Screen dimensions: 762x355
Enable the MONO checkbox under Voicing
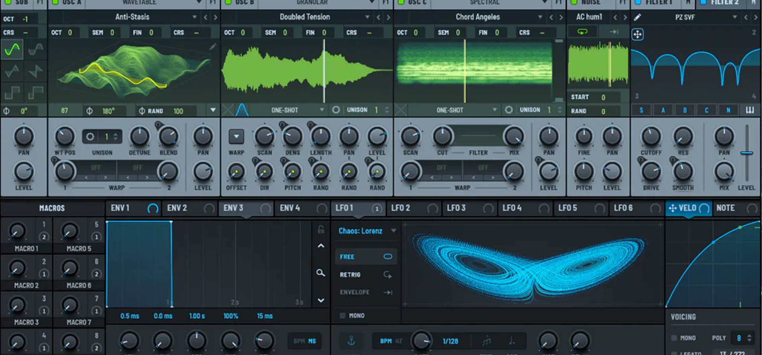[x=673, y=338]
